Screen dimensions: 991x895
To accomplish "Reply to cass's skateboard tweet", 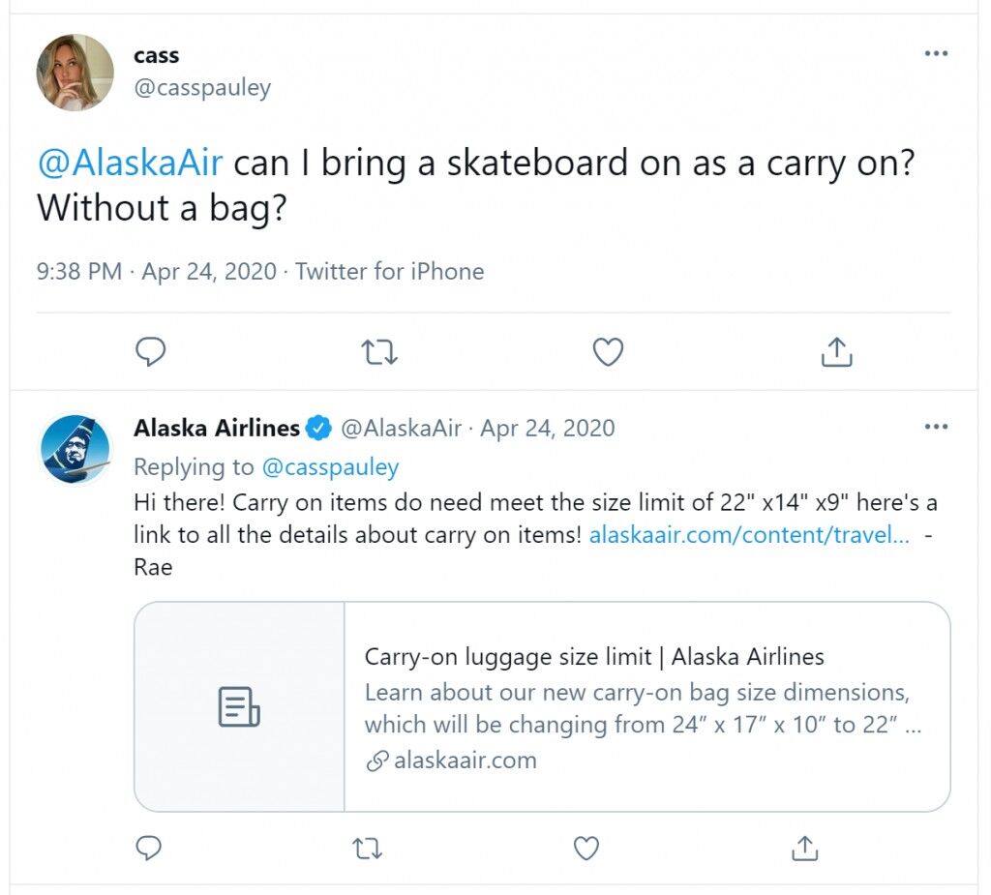I will [150, 351].
